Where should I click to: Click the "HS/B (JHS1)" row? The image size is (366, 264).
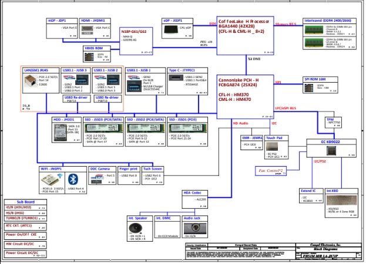[25, 213]
